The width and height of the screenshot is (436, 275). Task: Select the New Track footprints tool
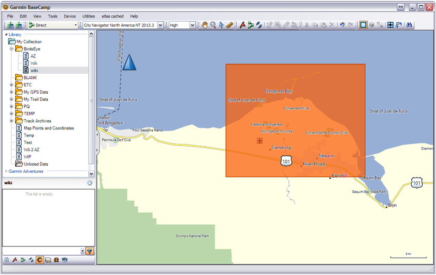pos(259,25)
